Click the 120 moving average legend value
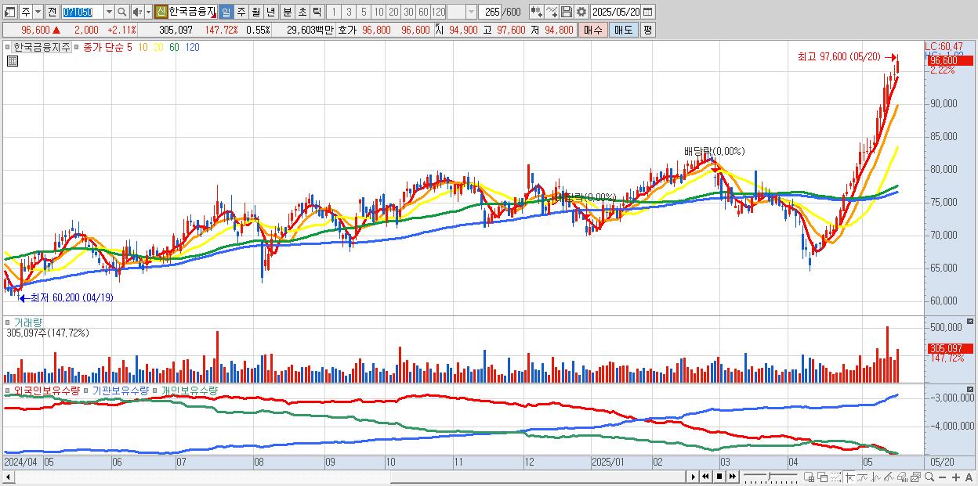 point(191,47)
